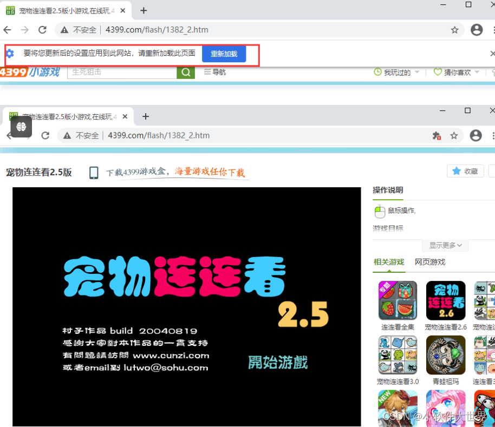Click the 4399小游戏 logo

(x=30, y=72)
